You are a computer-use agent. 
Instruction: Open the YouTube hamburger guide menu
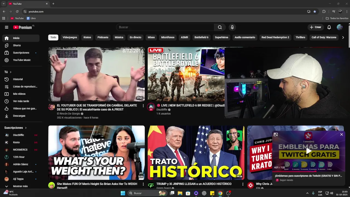(7, 27)
